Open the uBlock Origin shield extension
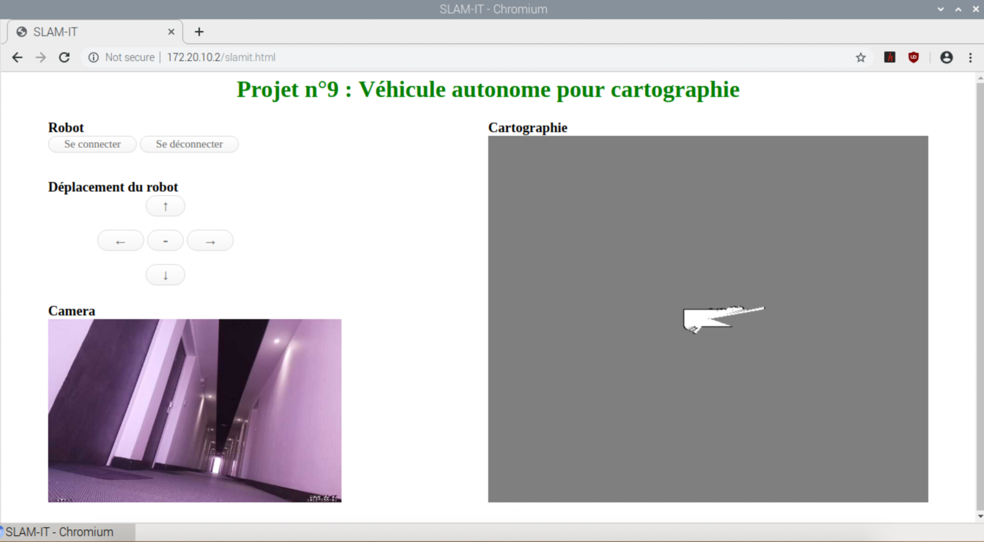The image size is (984, 542). 913,57
